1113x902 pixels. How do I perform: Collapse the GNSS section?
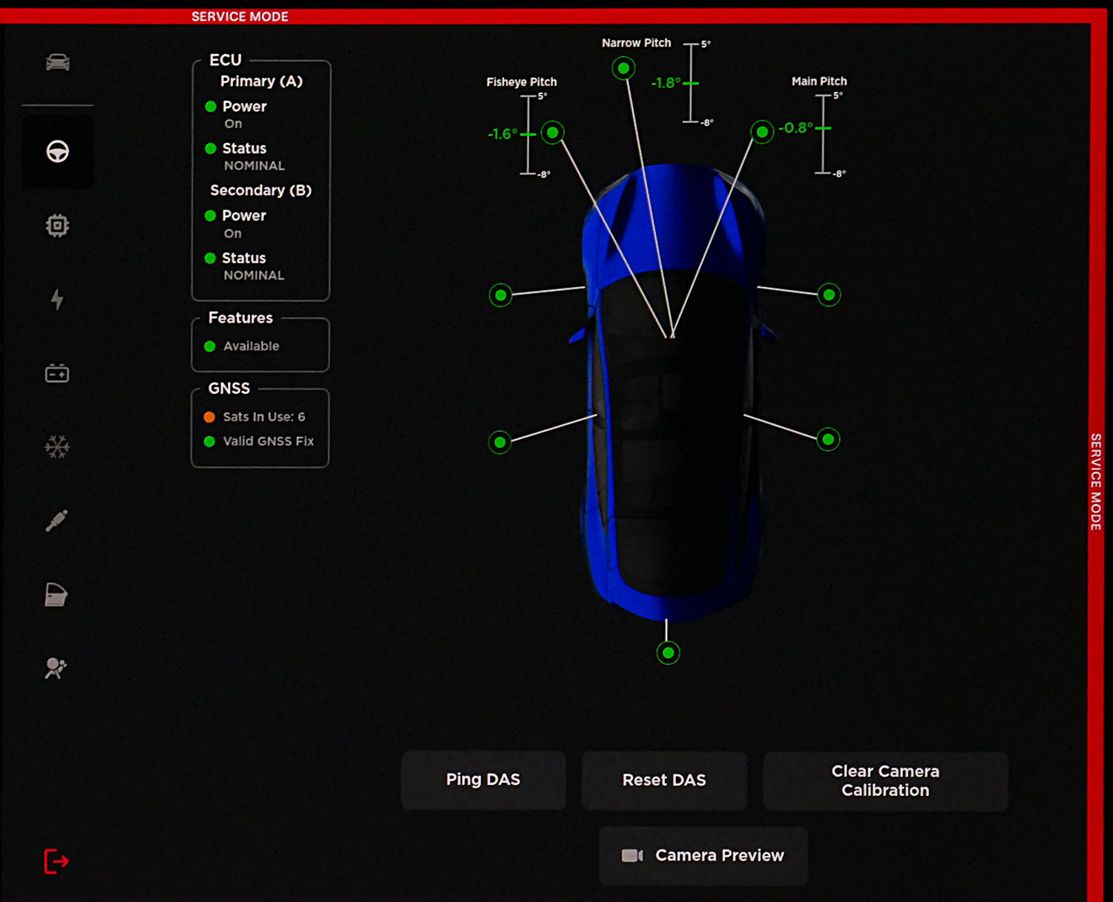[229, 388]
